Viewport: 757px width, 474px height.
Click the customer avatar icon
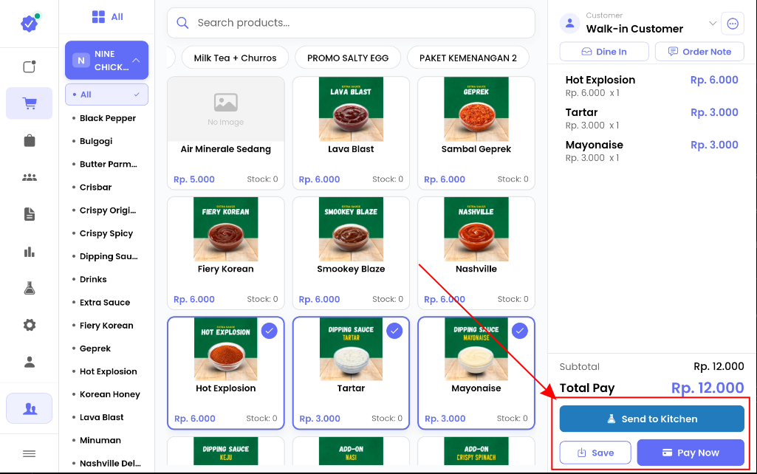pos(569,23)
